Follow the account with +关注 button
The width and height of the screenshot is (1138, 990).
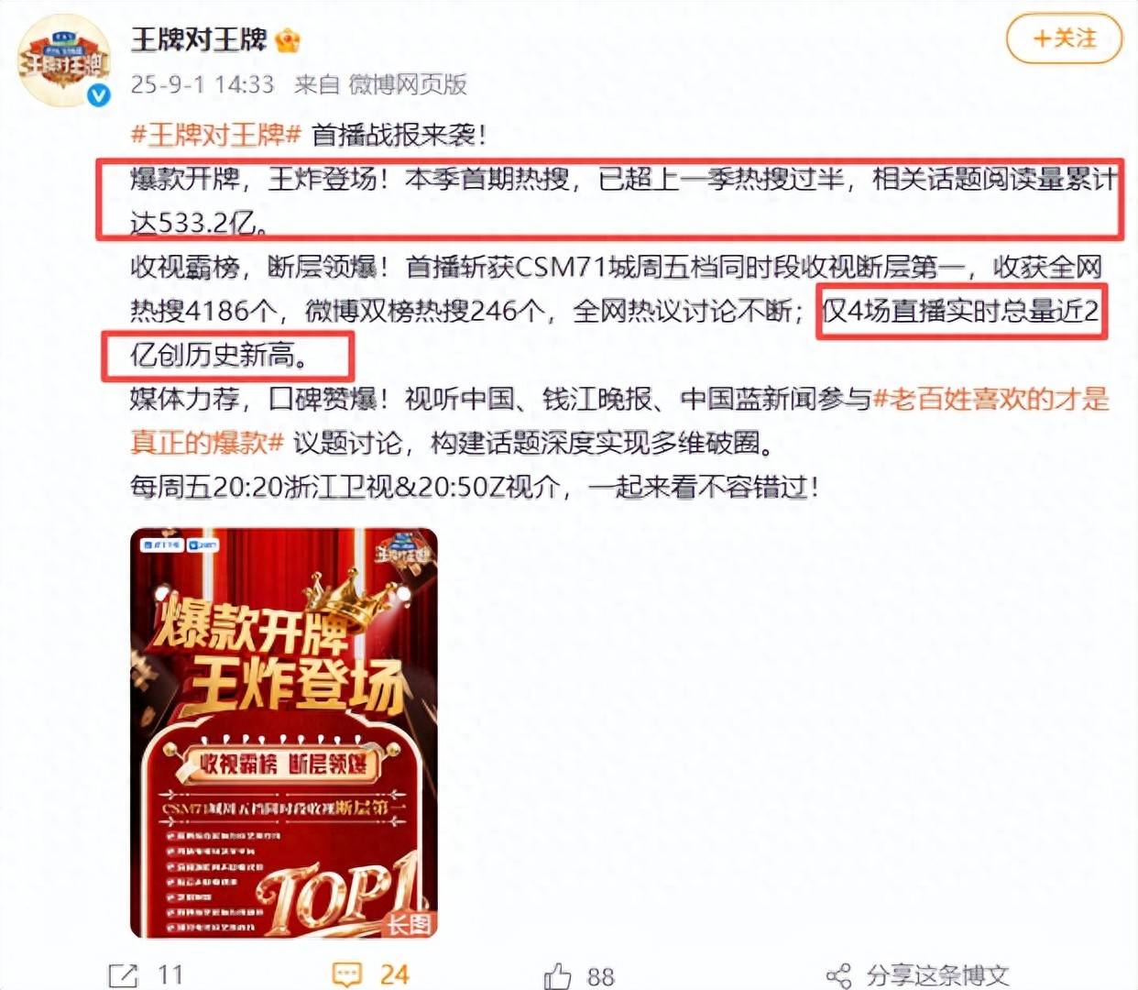(x=1064, y=38)
